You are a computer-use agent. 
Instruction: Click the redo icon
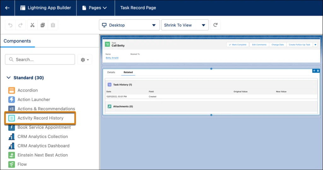(21, 25)
